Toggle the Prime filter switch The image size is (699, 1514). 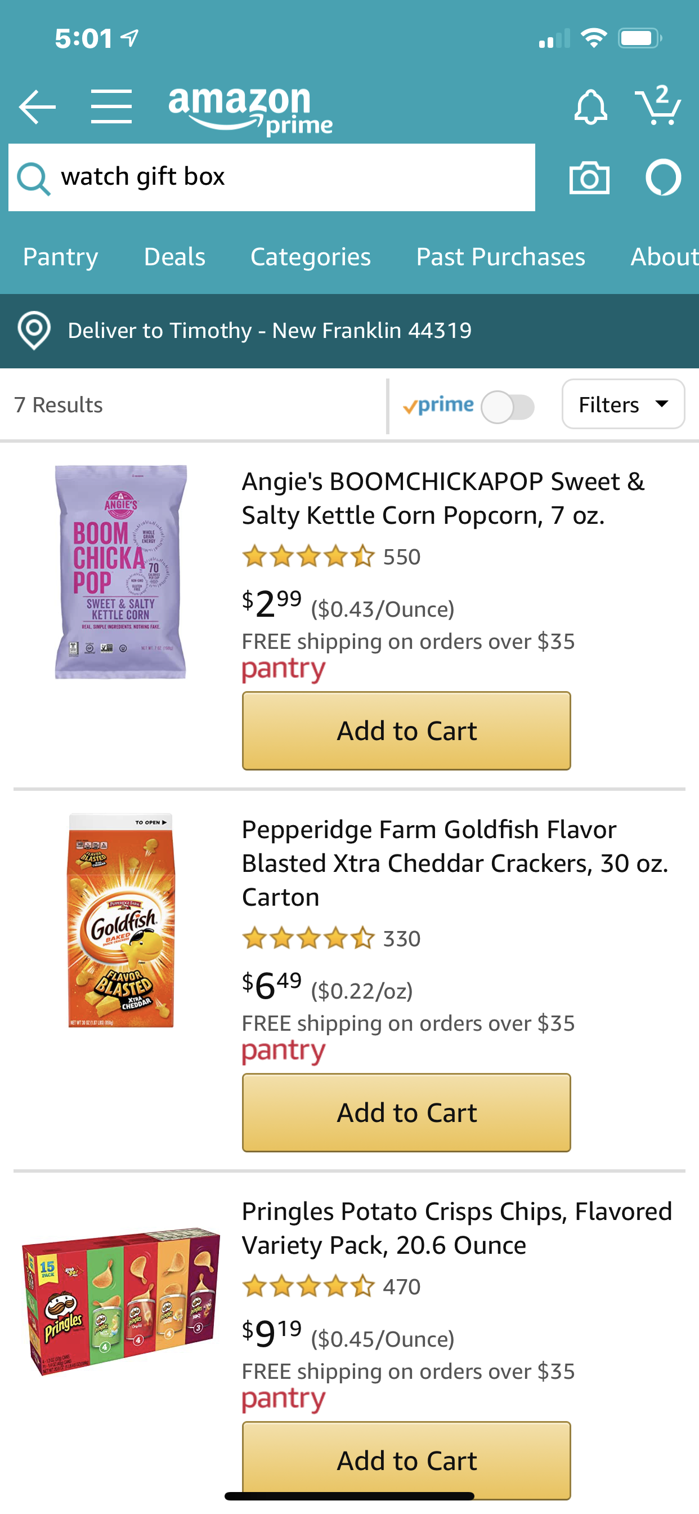coord(508,407)
